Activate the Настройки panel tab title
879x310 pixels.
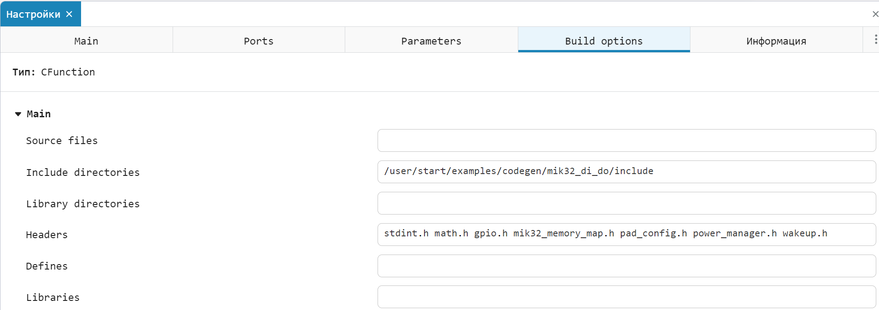[33, 14]
